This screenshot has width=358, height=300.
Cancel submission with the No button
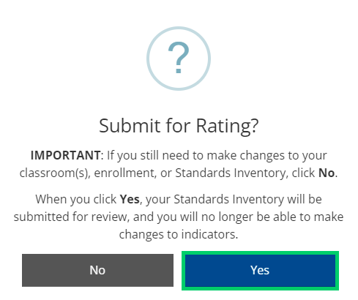tap(97, 270)
